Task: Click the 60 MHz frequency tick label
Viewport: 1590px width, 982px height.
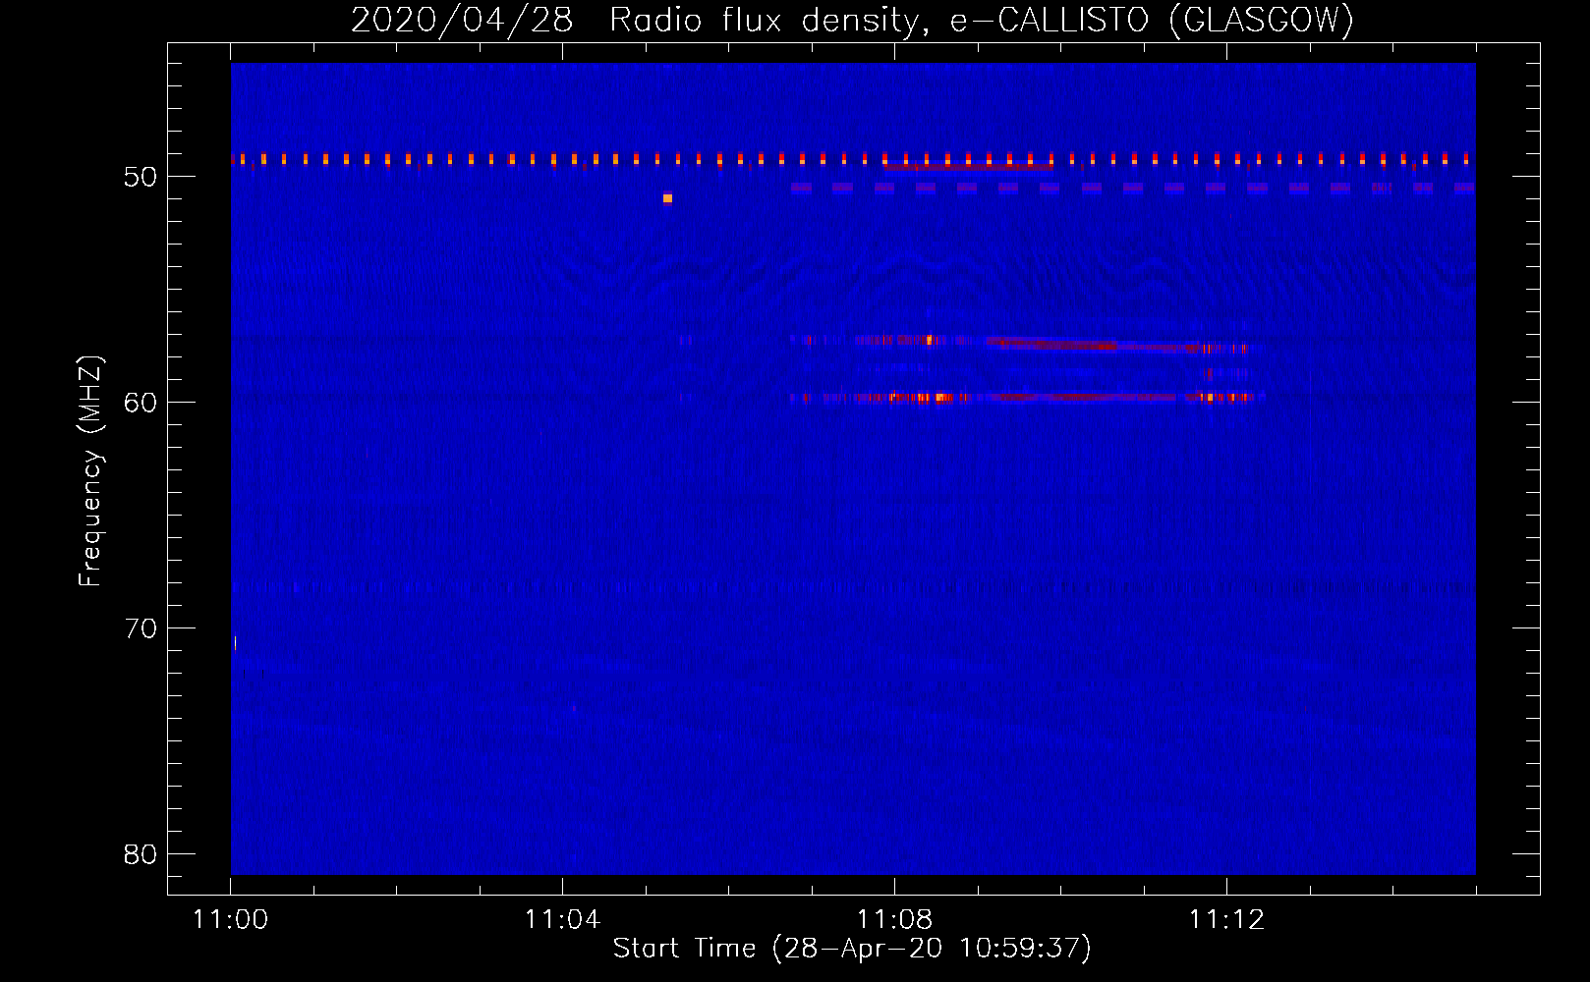Action: [x=141, y=403]
